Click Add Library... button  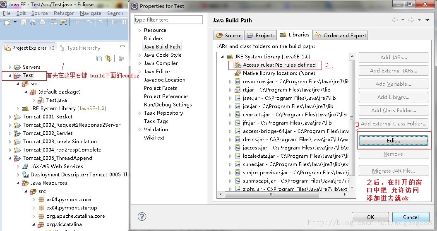tap(393, 97)
